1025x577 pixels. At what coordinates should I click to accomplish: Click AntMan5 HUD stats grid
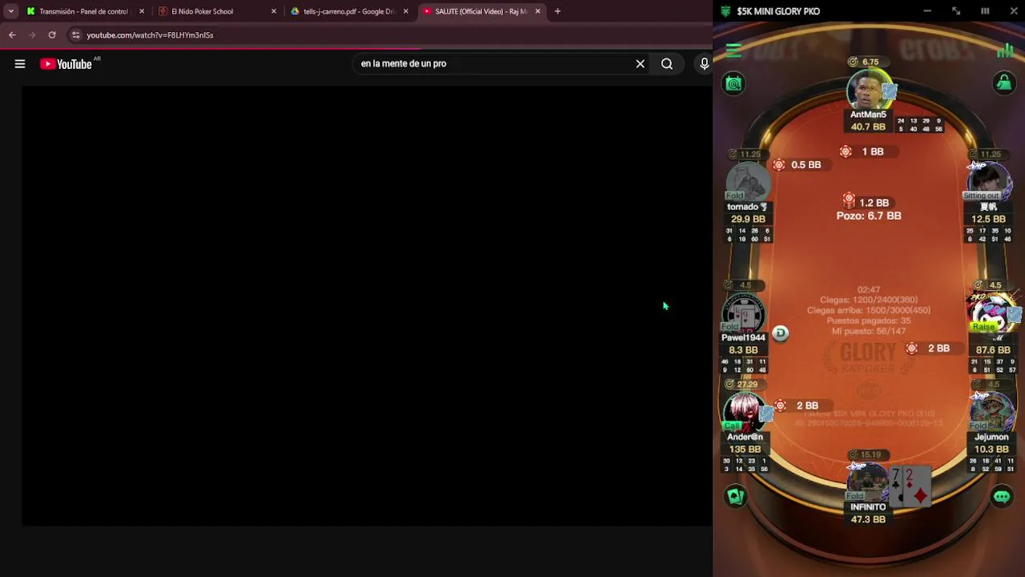(x=919, y=125)
